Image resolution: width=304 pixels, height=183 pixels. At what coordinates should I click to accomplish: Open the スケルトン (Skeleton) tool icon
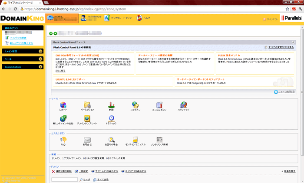click(x=135, y=105)
